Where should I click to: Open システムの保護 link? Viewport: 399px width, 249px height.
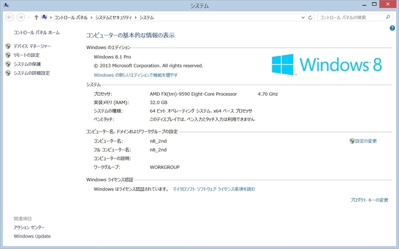27,64
